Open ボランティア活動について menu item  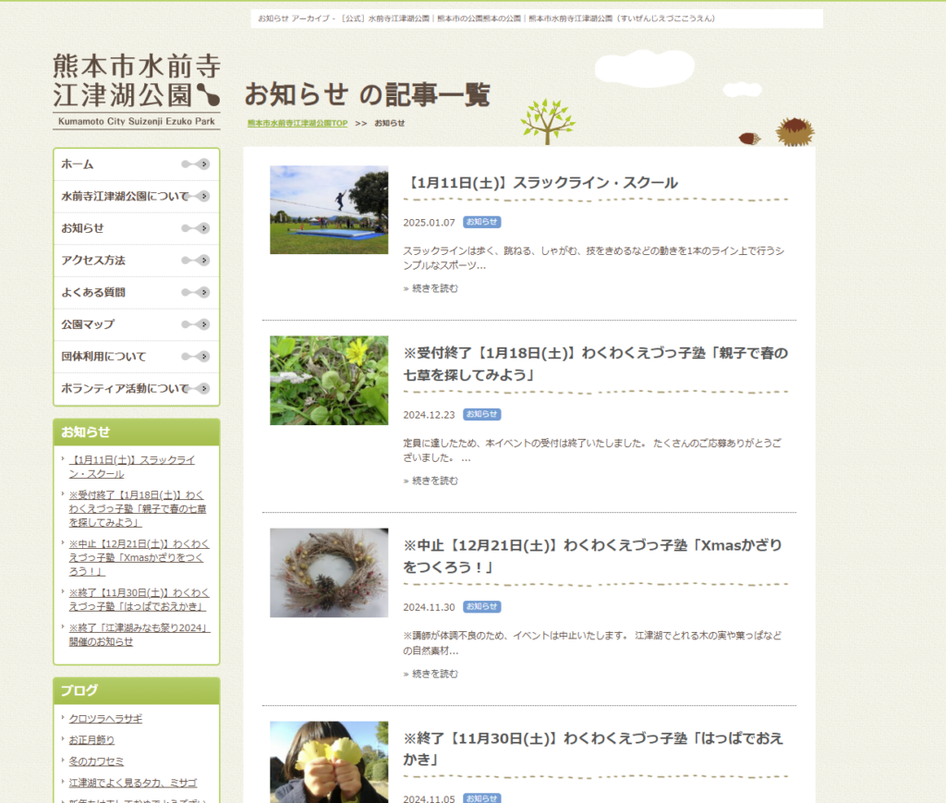point(137,388)
